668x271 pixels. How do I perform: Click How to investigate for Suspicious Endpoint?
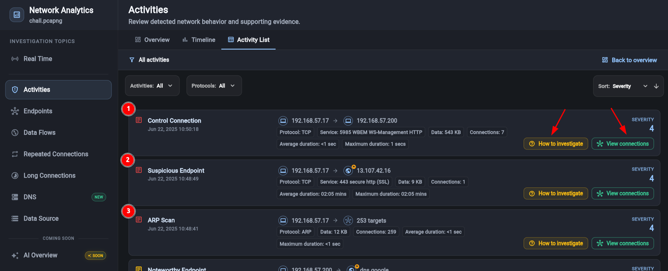tap(556, 193)
